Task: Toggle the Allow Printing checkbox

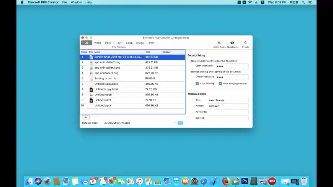Action: (197, 84)
